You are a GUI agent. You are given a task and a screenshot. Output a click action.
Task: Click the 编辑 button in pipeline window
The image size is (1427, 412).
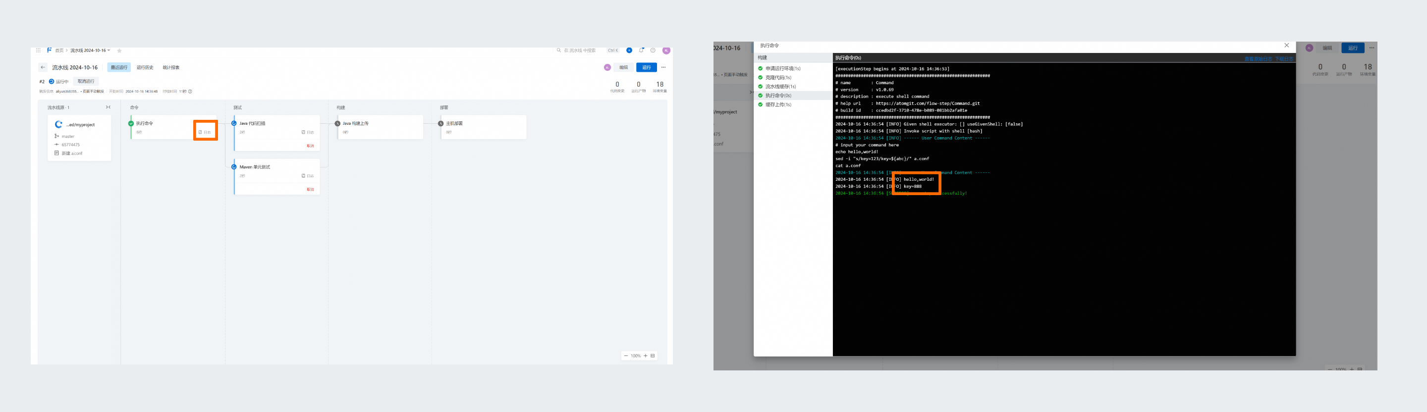[x=624, y=67]
